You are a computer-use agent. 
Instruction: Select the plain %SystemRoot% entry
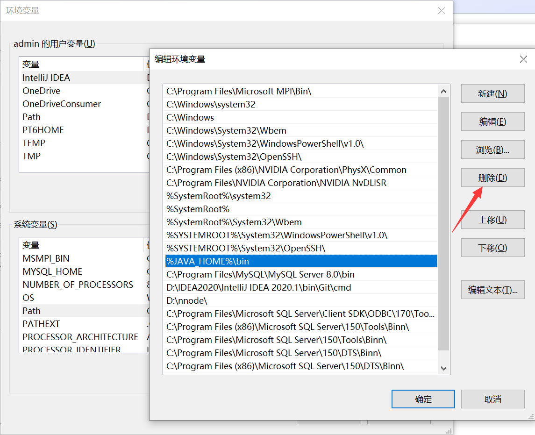click(x=301, y=209)
